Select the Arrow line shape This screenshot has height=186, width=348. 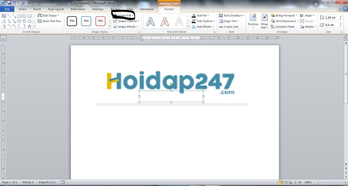click(14, 16)
